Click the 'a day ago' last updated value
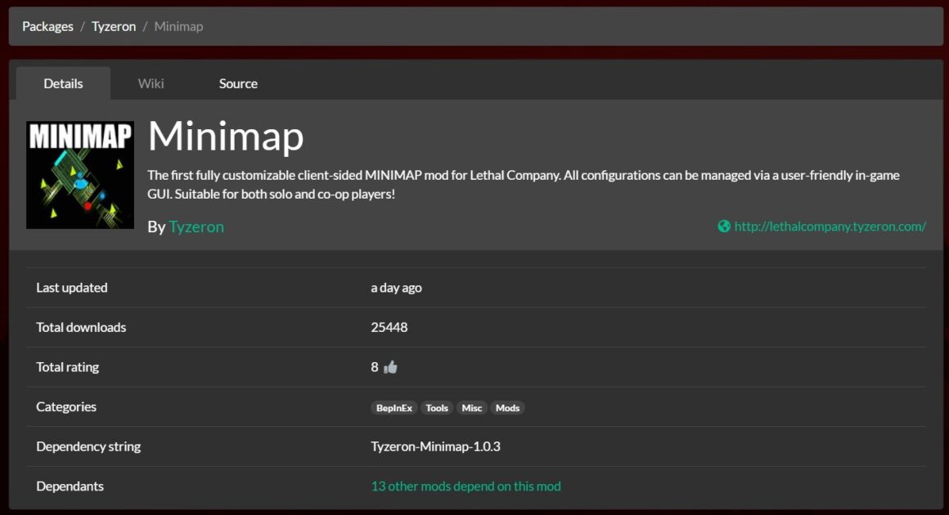Screen dimensions: 949x515 click(x=396, y=288)
